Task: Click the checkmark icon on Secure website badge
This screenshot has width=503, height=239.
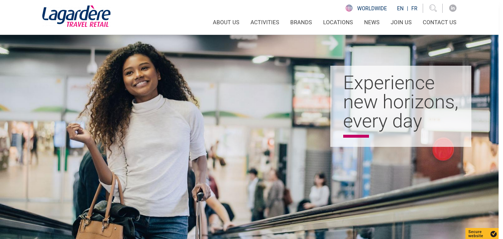Action: (493, 234)
